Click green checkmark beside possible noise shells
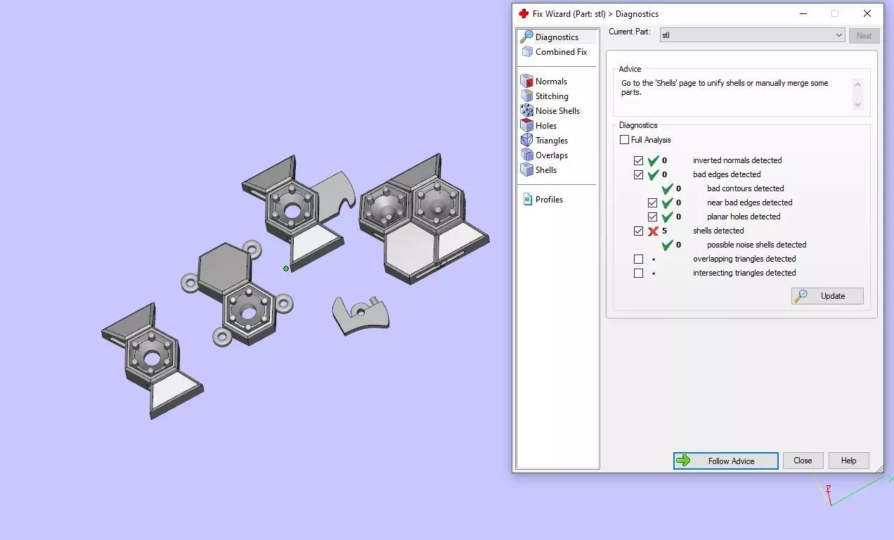Image resolution: width=894 pixels, height=540 pixels. click(x=667, y=245)
